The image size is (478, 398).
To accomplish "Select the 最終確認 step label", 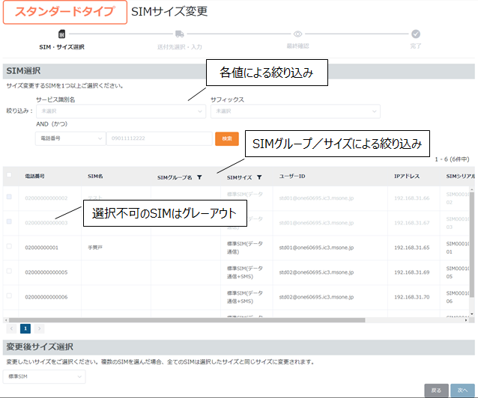I will pyautogui.click(x=297, y=46).
